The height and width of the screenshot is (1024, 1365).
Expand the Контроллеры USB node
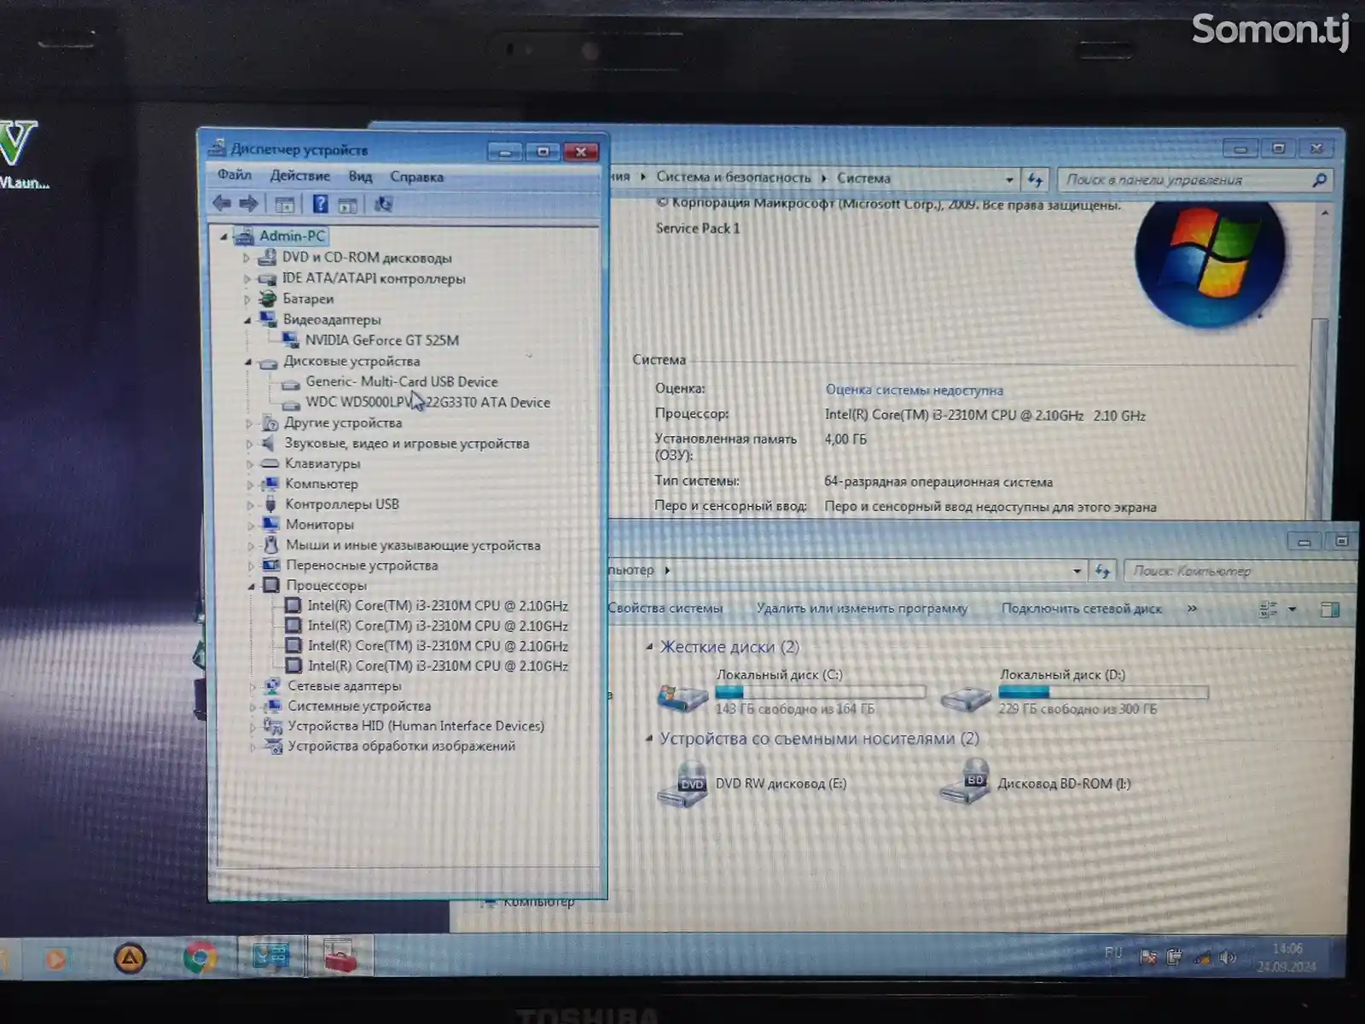[250, 505]
